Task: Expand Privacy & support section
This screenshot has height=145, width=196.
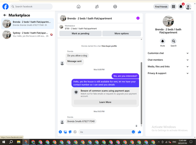Action: pyautogui.click(x=168, y=73)
